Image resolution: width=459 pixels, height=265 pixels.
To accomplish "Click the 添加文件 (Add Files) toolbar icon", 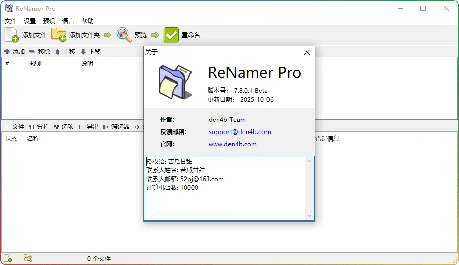I will click(11, 35).
